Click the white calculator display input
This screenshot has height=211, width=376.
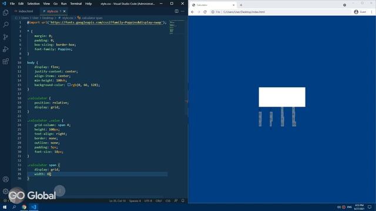pyautogui.click(x=282, y=97)
